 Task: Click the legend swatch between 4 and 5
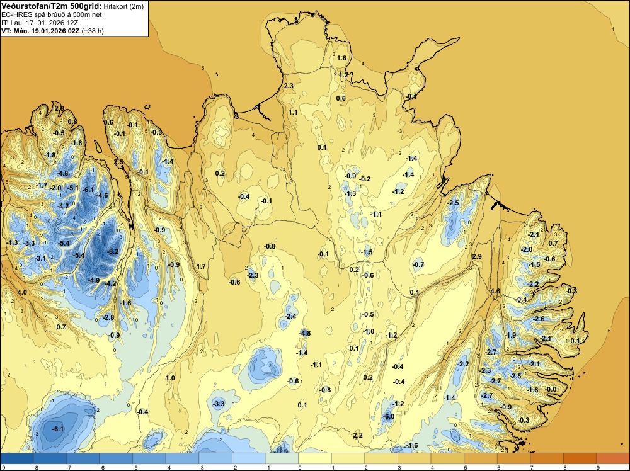click(447, 458)
